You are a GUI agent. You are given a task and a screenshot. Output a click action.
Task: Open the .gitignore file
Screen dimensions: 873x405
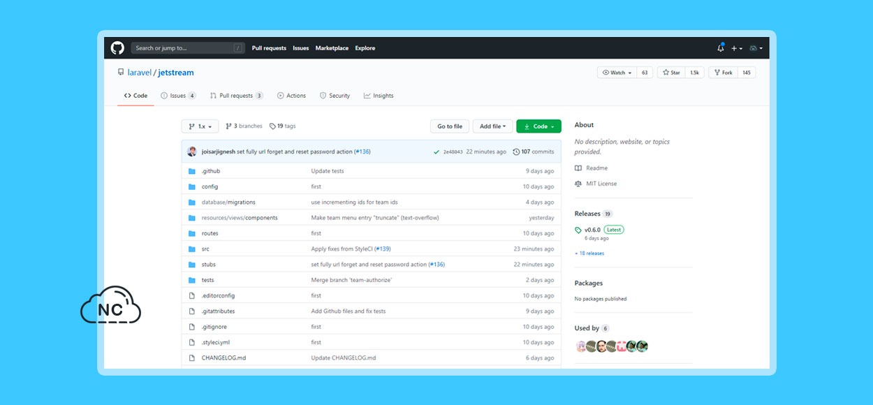214,327
